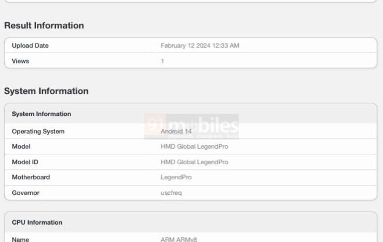
Task: Click the CPU Information table header
Action: (x=37, y=222)
